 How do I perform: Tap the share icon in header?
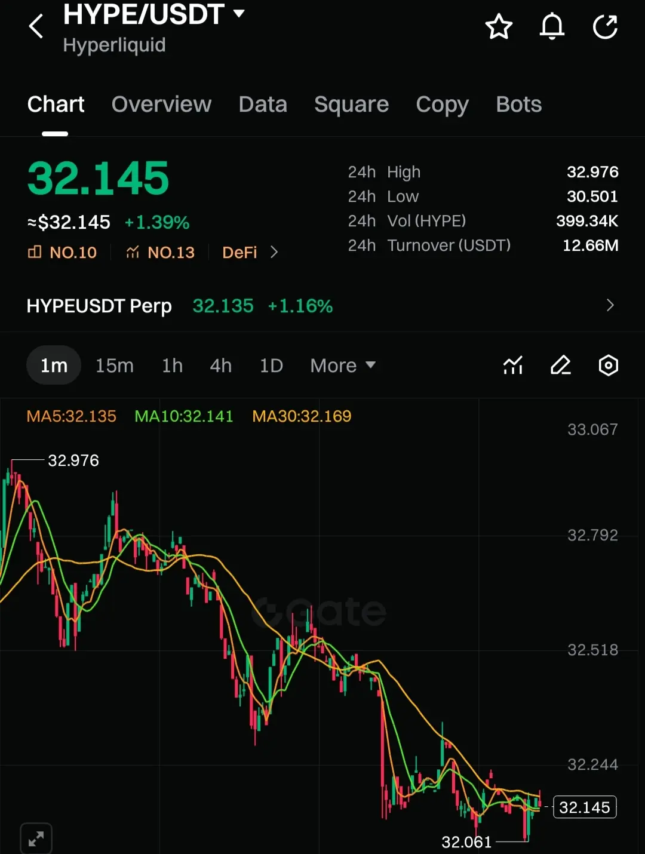[605, 27]
